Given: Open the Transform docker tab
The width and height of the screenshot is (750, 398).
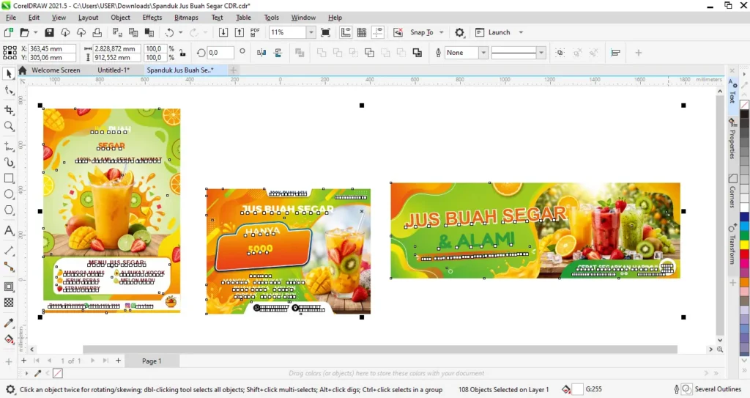Looking at the screenshot, I should 732,244.
